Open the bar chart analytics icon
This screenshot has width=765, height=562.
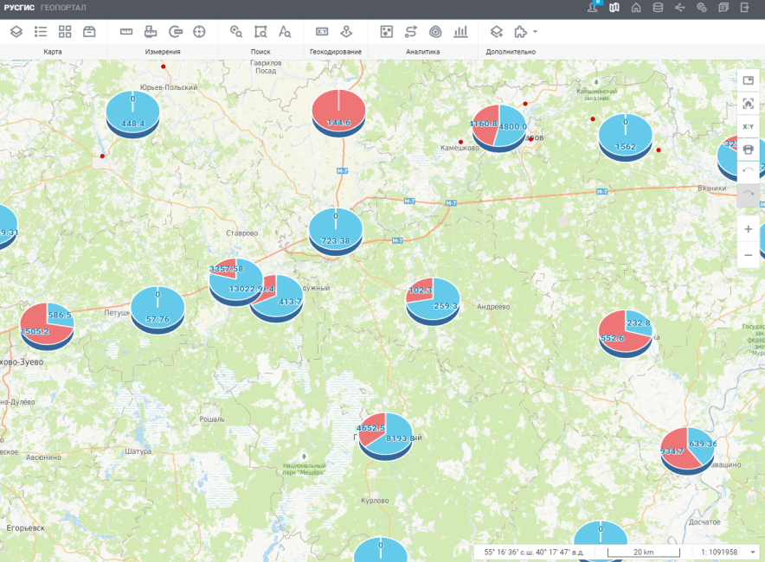point(460,32)
